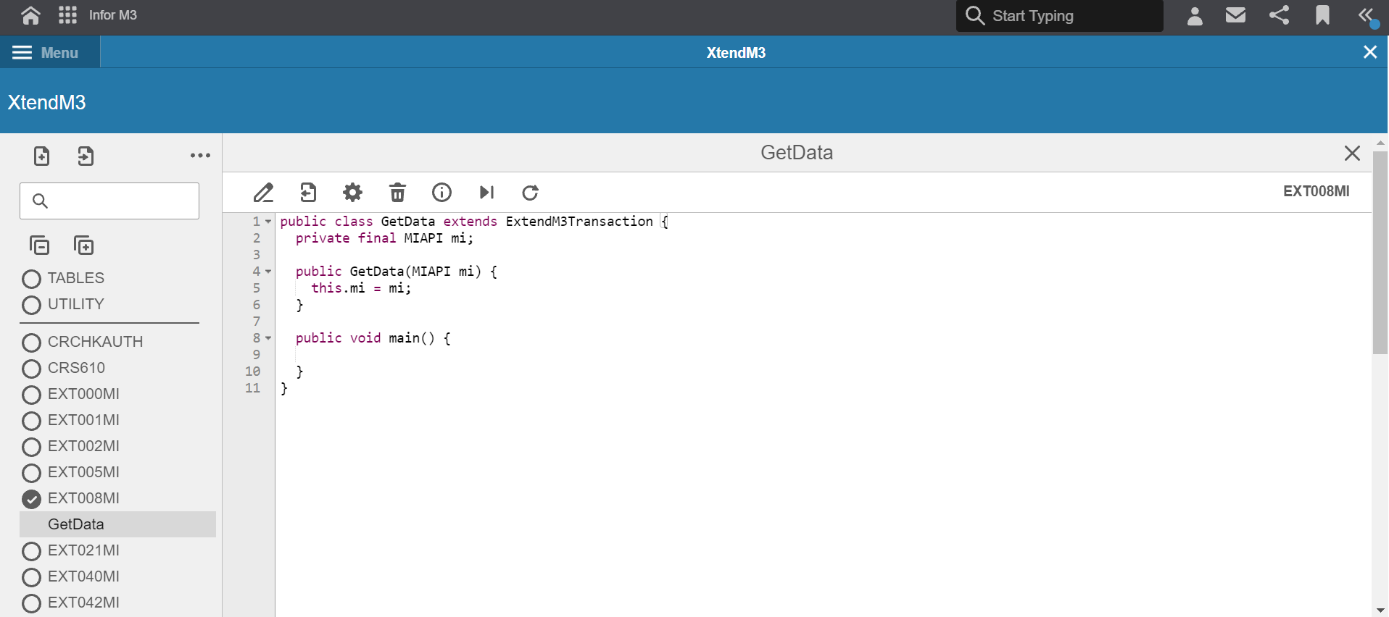Open the user profile icon
Image resolution: width=1389 pixels, height=617 pixels.
click(x=1195, y=15)
